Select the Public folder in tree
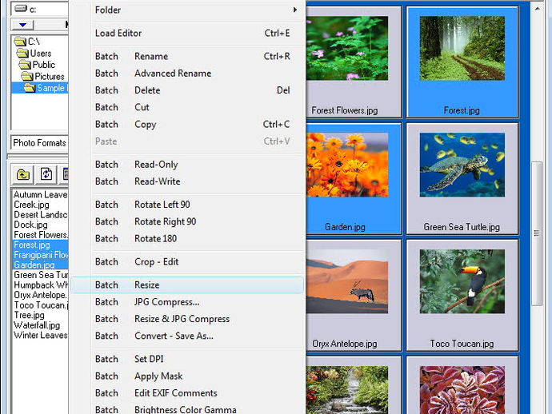The height and width of the screenshot is (414, 552). (38, 65)
